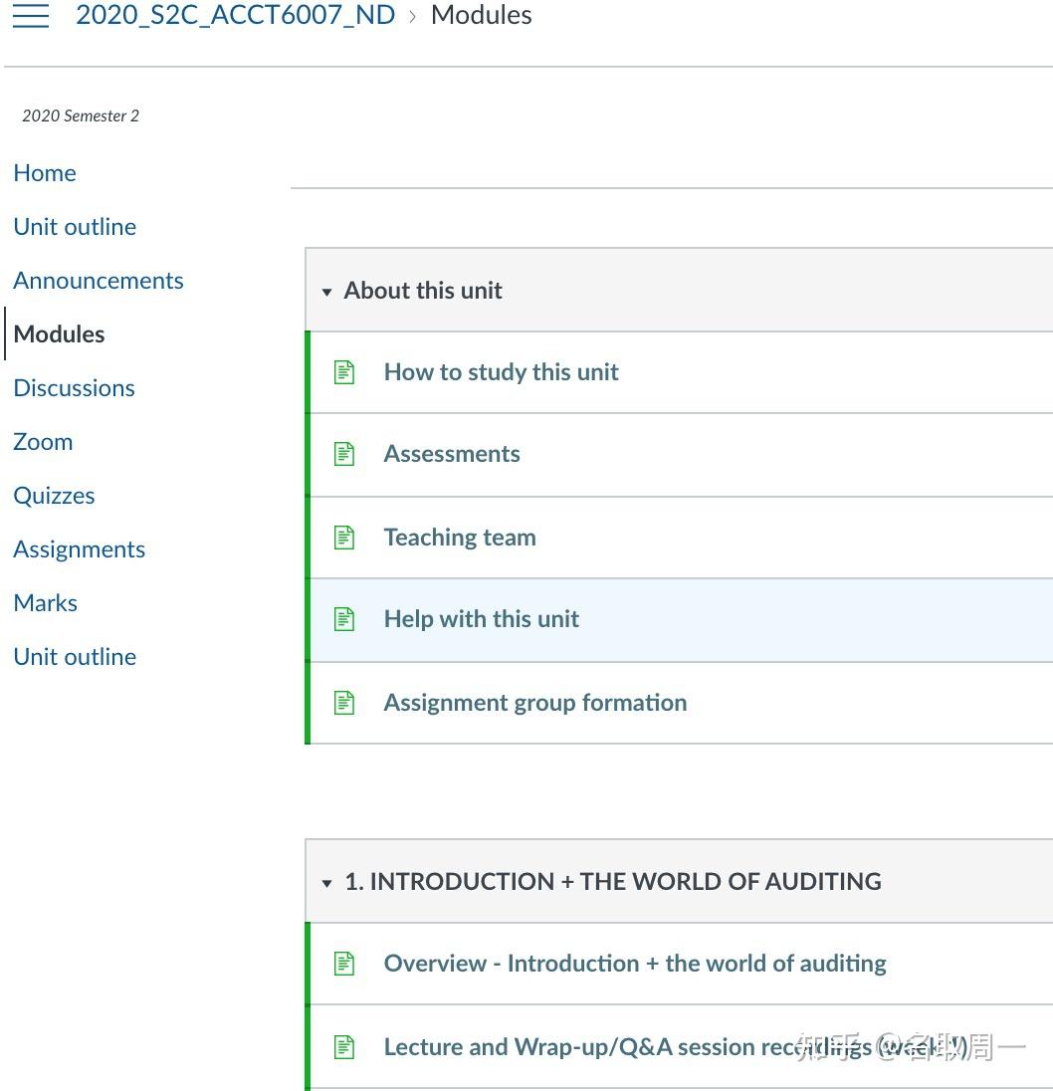
Task: Click page icon beside Help with this unit
Action: click(x=344, y=619)
